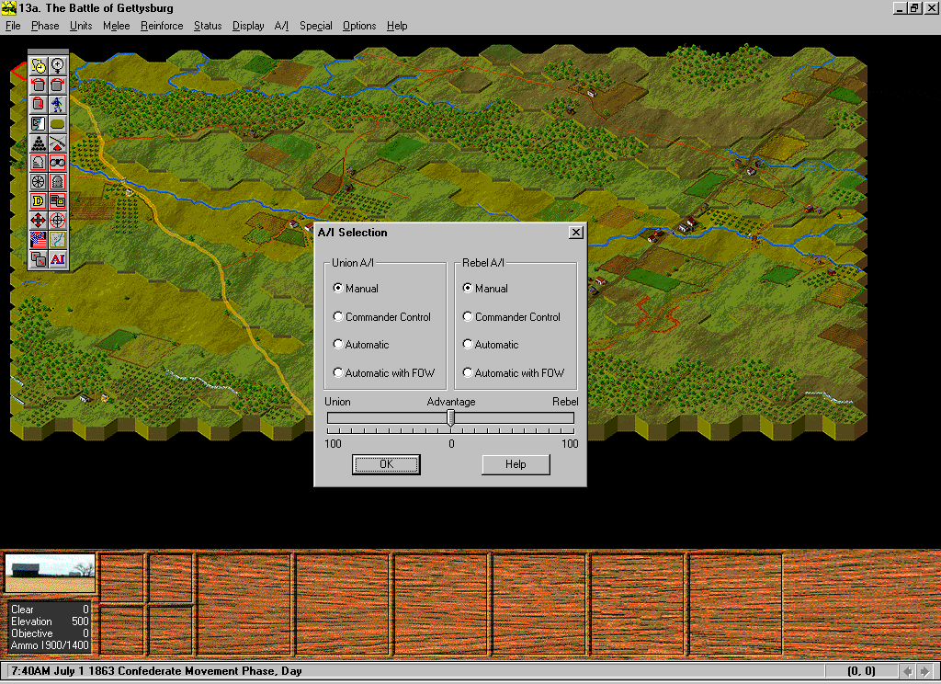Click the Union and Rebel flags icon
The width and height of the screenshot is (941, 684).
coord(39,240)
